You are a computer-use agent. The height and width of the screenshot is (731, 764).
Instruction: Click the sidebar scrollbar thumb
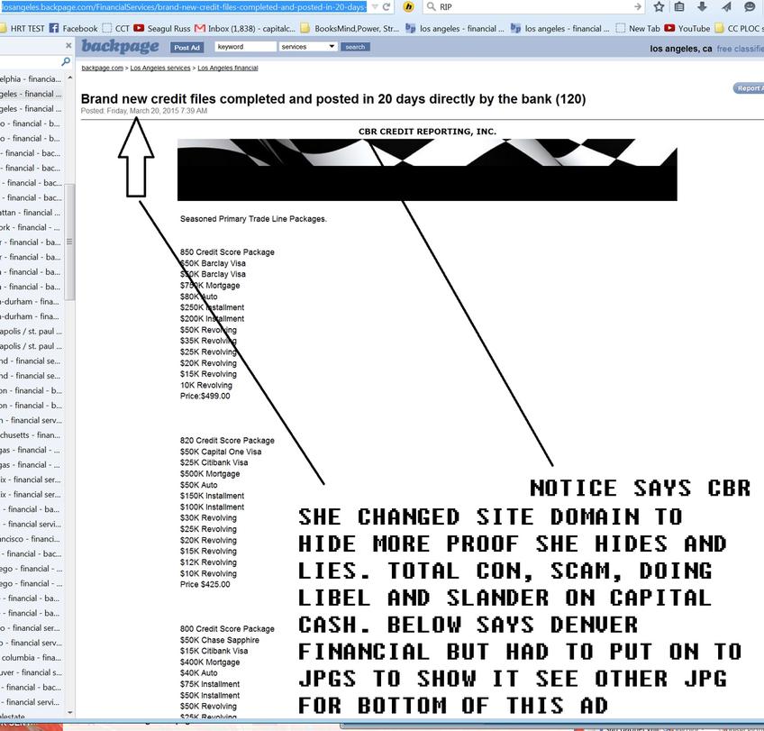click(70, 242)
